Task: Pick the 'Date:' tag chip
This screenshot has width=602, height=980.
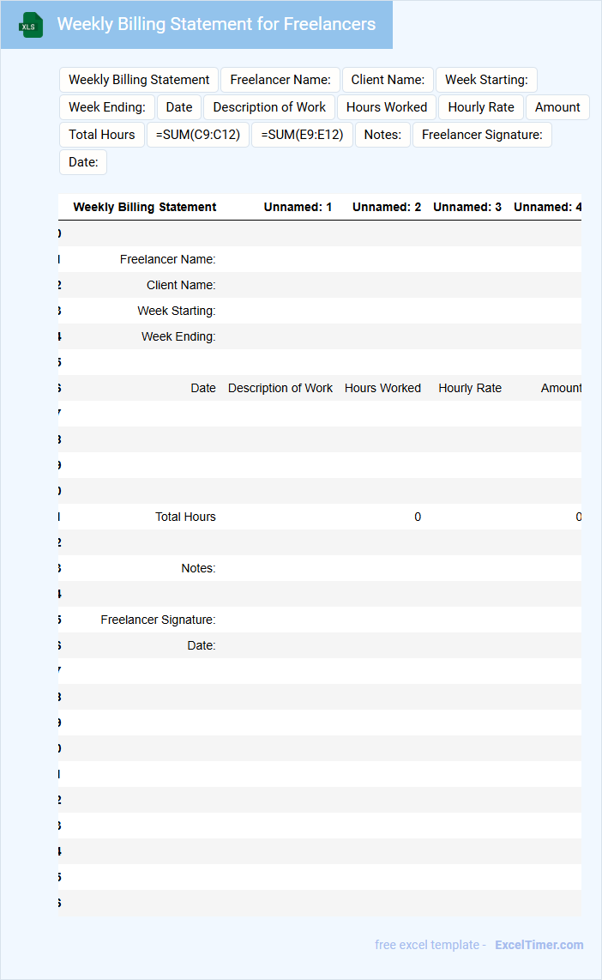Action: click(83, 162)
